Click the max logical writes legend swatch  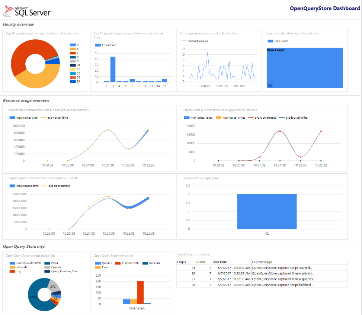[218, 118]
